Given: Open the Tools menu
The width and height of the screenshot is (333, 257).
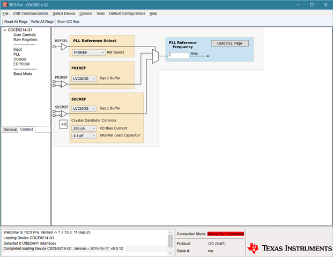Looking at the screenshot, I should (100, 13).
